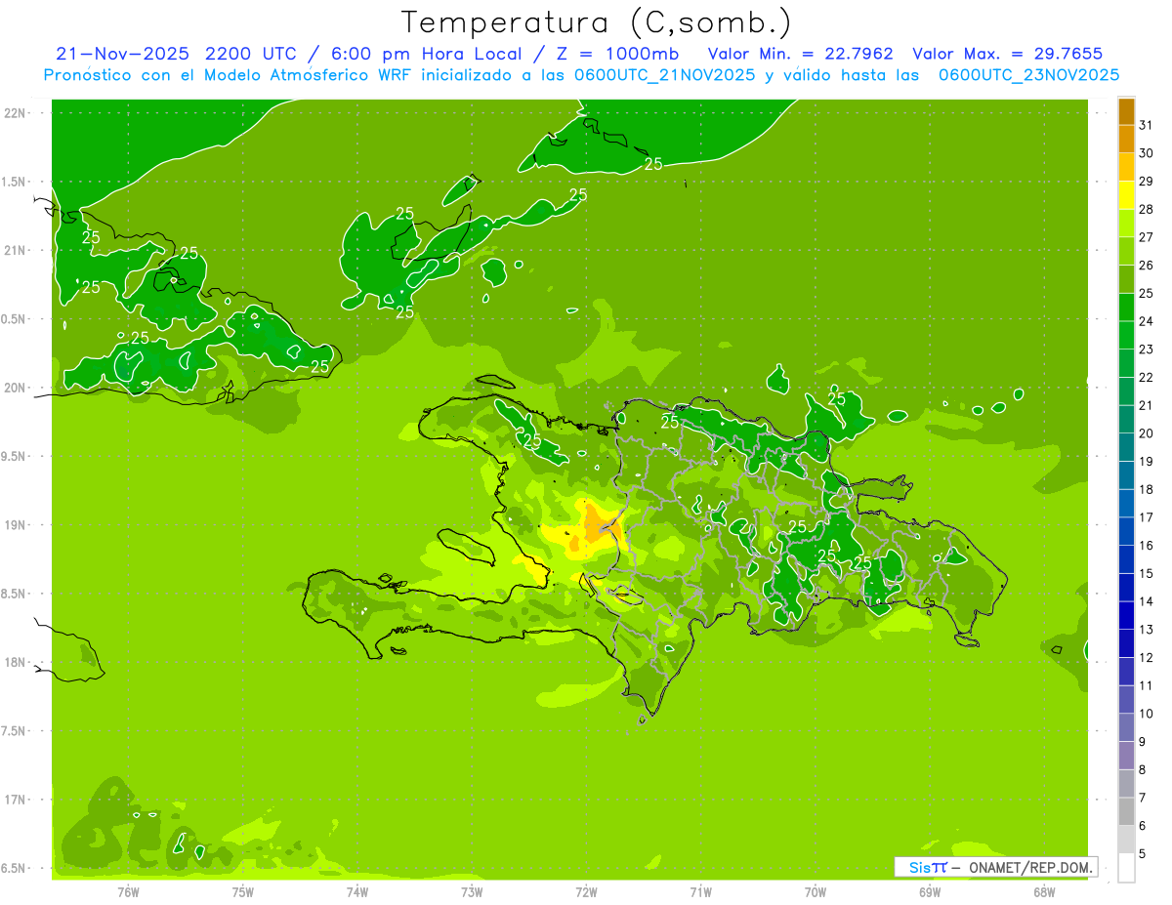Click the '71W' longitude label

point(700,892)
